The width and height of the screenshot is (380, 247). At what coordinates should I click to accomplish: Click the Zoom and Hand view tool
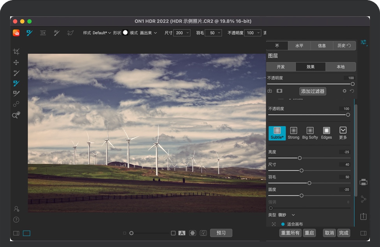[16, 115]
